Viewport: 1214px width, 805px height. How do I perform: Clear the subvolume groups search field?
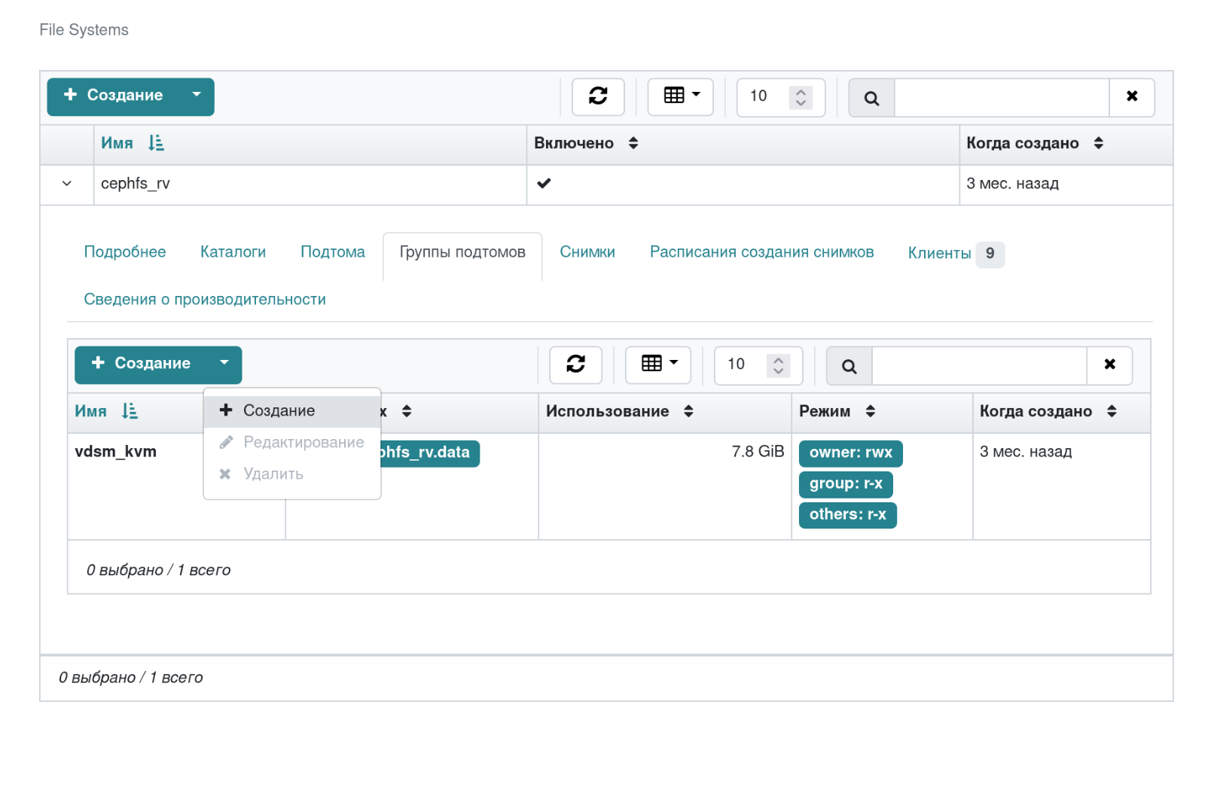point(1109,364)
